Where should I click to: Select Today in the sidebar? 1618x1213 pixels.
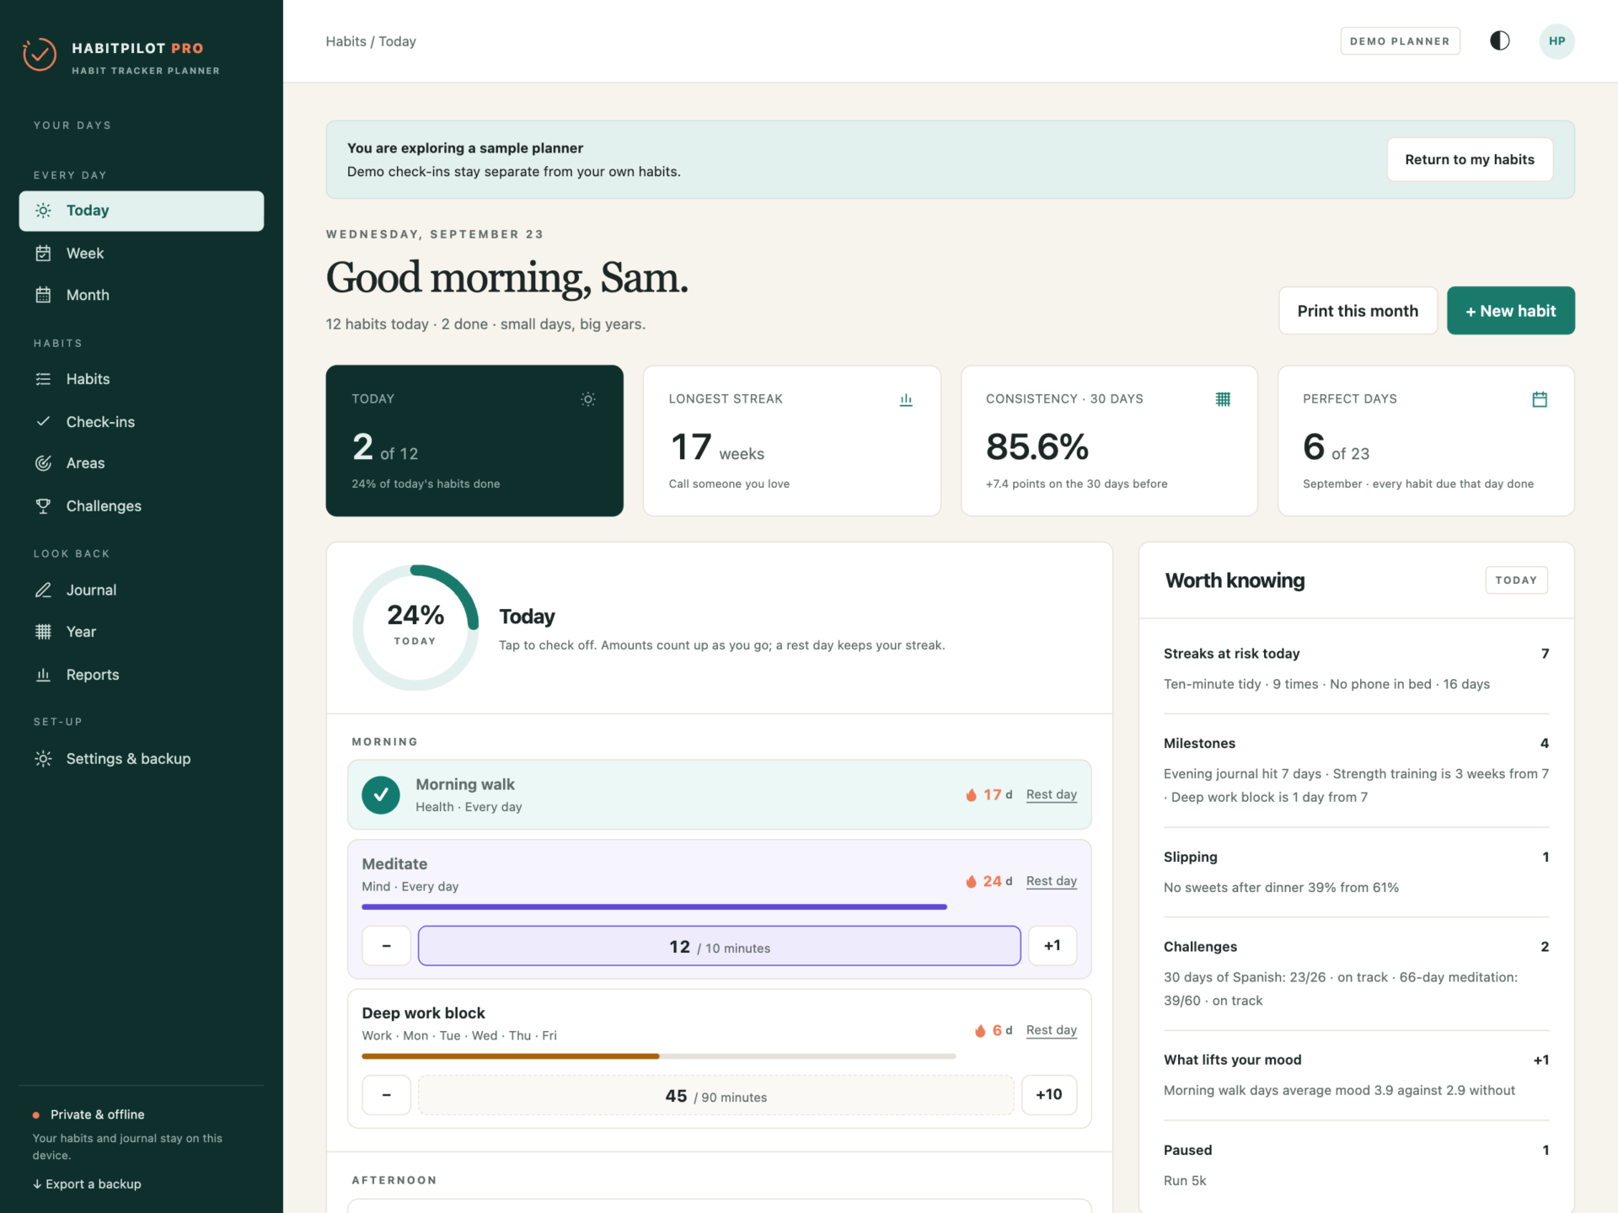pos(142,211)
